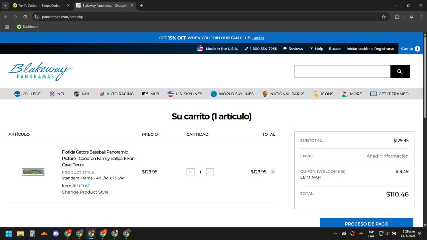
Task: Click the black magnifier search button
Action: pyautogui.click(x=400, y=71)
